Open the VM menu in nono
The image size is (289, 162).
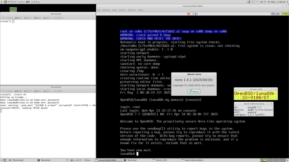tap(99, 10)
